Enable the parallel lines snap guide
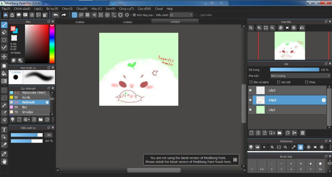Screen dimensions: 332x177 pos(81,15)
